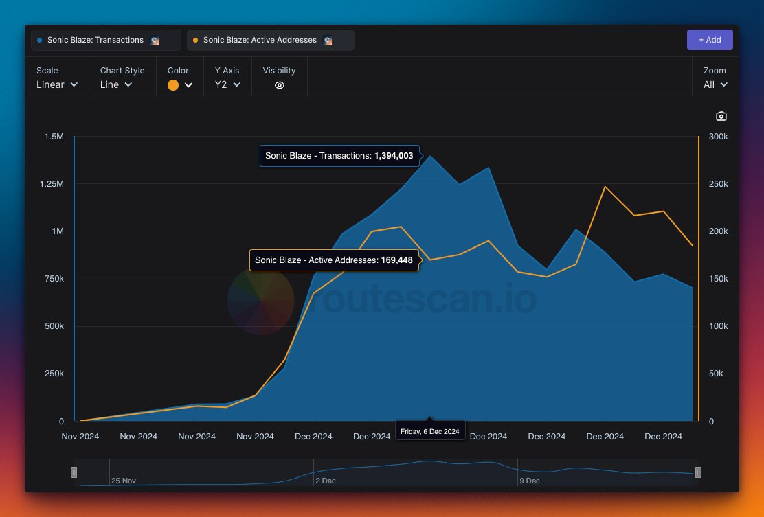Toggle series visibility eye icon
This screenshot has height=517, width=764.
[x=279, y=85]
